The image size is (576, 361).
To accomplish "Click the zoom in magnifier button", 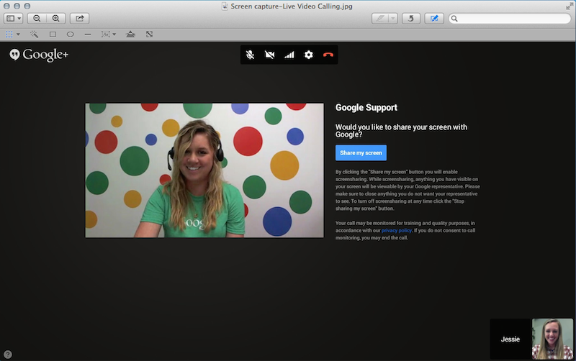I will [x=56, y=19].
